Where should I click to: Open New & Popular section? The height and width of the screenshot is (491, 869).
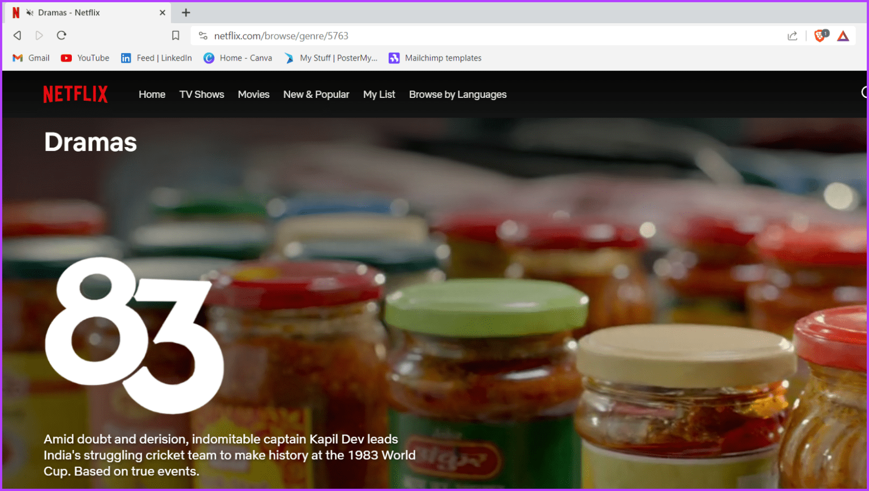tap(316, 94)
